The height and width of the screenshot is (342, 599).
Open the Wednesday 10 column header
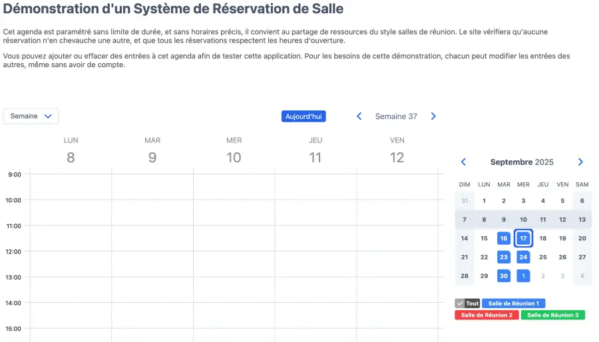point(234,151)
